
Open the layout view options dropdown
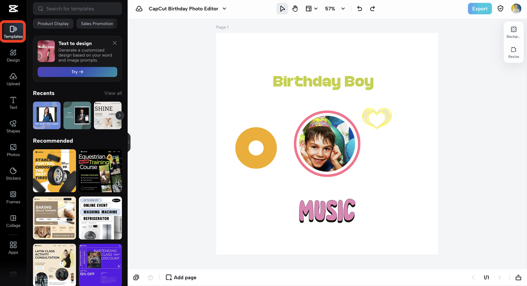(x=312, y=9)
